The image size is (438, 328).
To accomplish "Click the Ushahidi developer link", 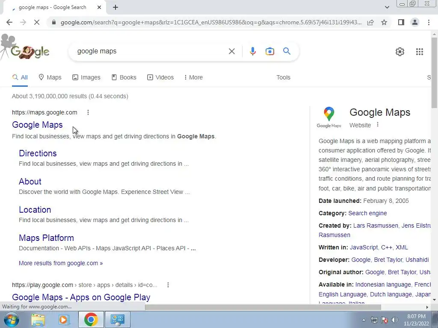I will (x=417, y=260).
